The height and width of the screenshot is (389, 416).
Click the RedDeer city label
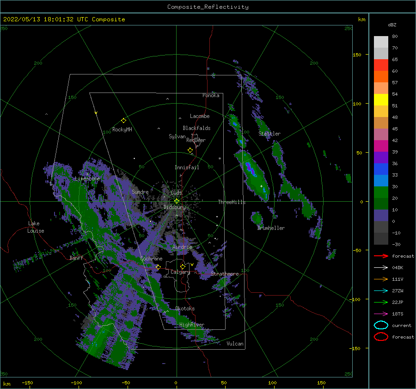[x=196, y=140]
